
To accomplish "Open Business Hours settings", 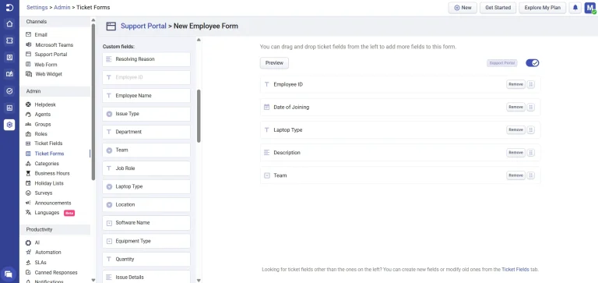I will (52, 173).
